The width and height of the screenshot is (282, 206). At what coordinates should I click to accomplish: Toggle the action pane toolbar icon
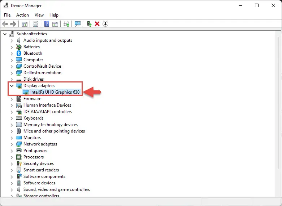point(55,24)
